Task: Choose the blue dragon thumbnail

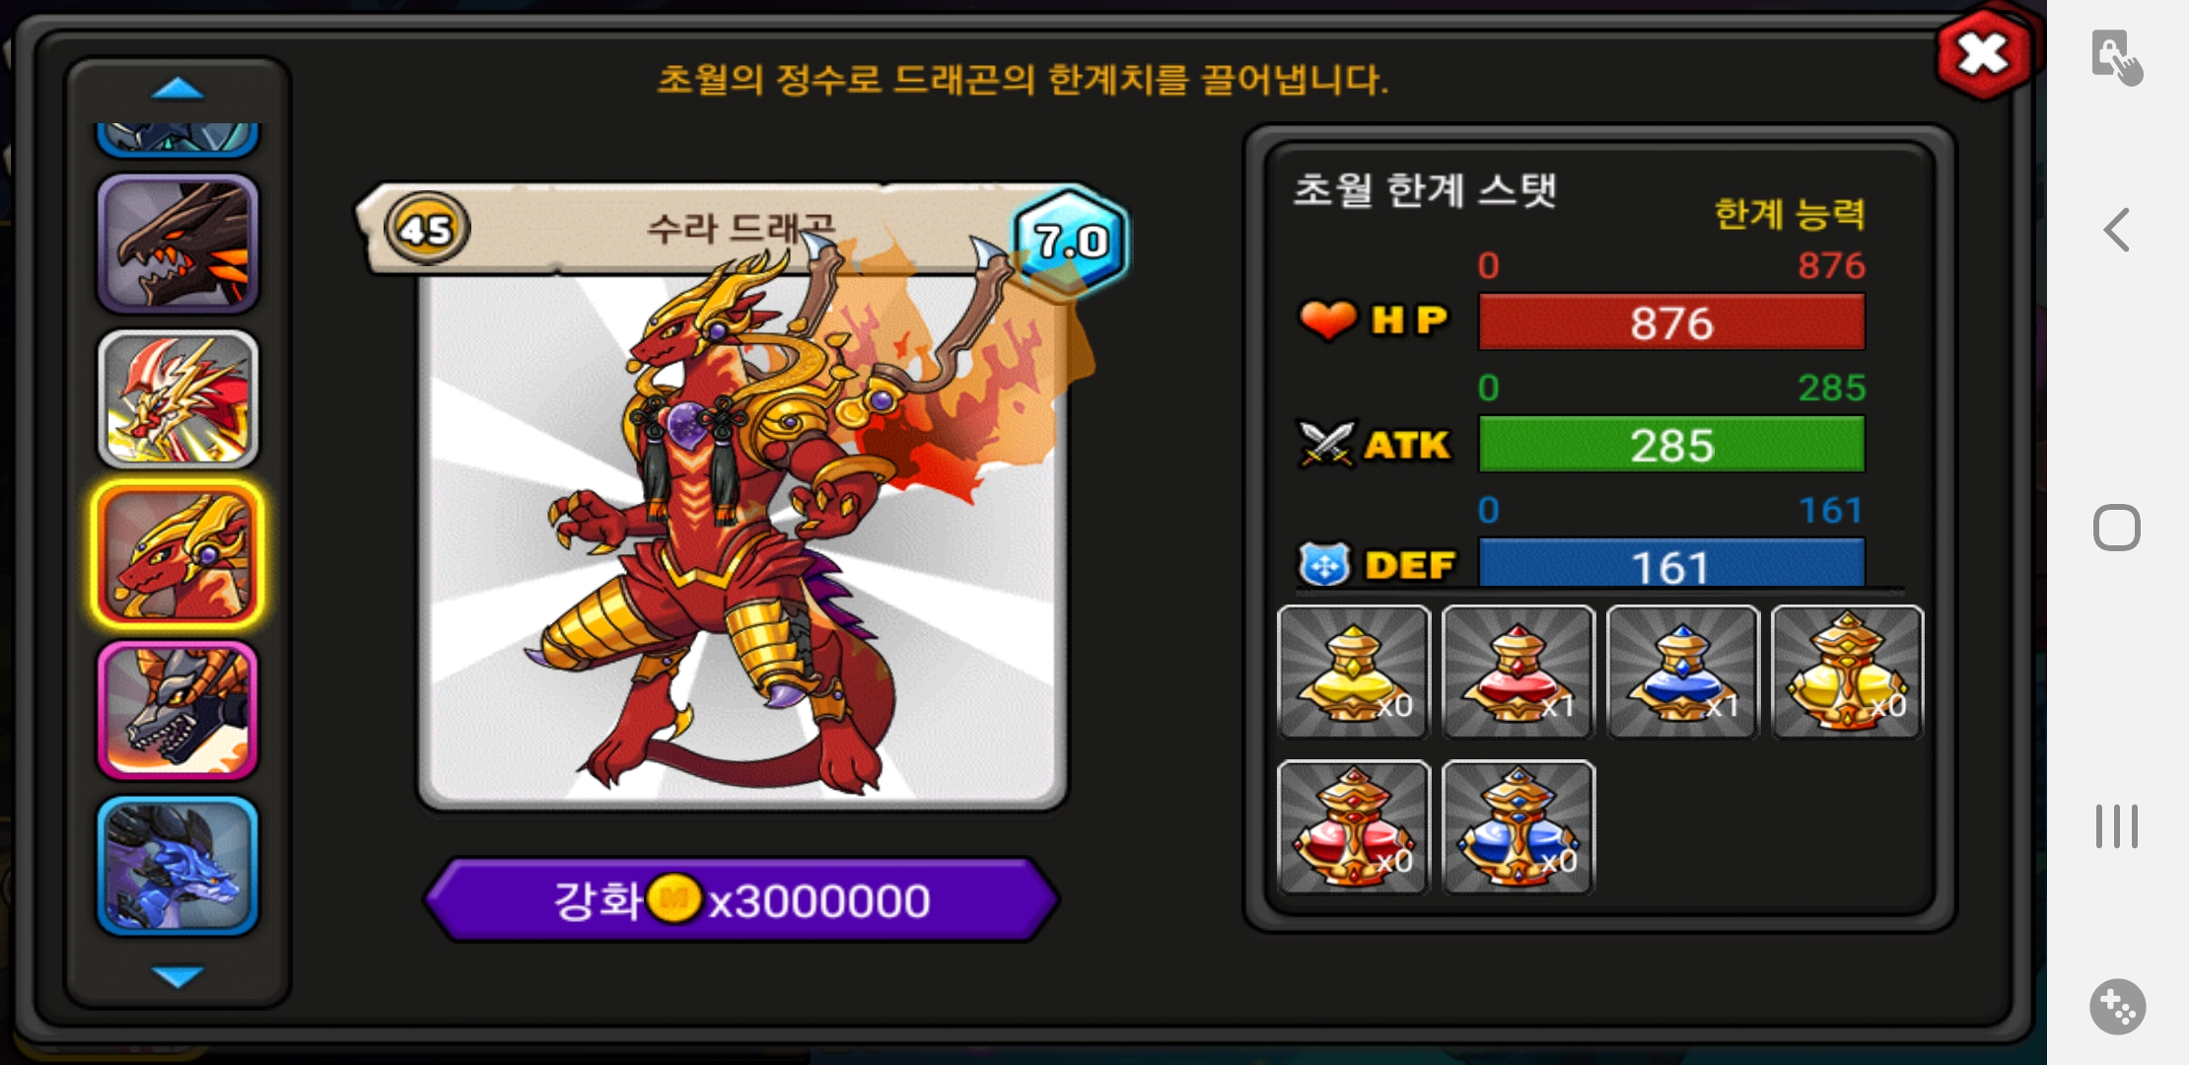Action: (177, 865)
